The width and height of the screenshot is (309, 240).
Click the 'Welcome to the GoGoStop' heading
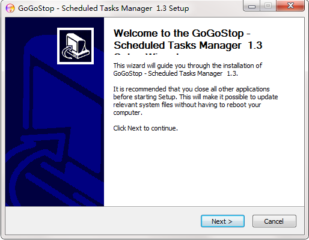coord(182,33)
